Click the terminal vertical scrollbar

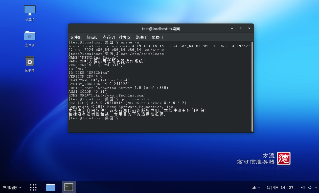[252, 86]
